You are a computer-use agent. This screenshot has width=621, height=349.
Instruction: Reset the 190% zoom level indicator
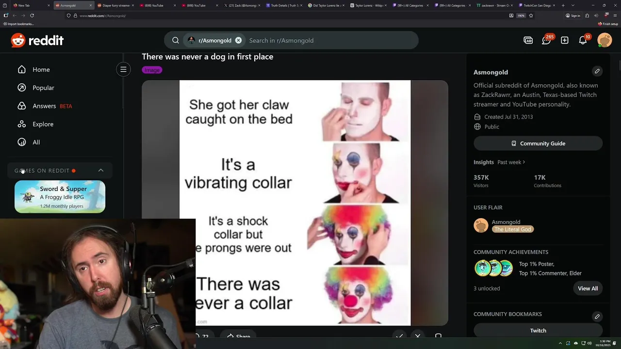521,16
